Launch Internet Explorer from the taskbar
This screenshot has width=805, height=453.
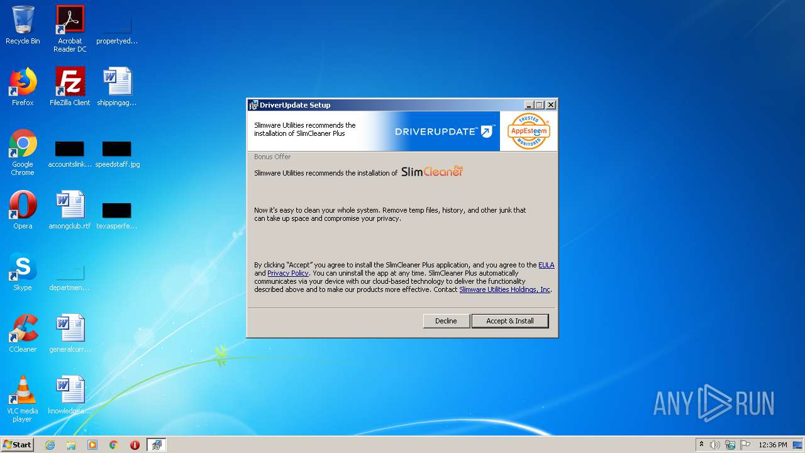coord(50,445)
